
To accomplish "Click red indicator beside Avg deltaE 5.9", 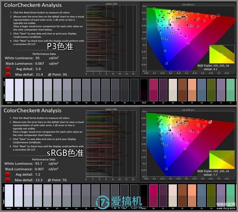I will [8, 69].
